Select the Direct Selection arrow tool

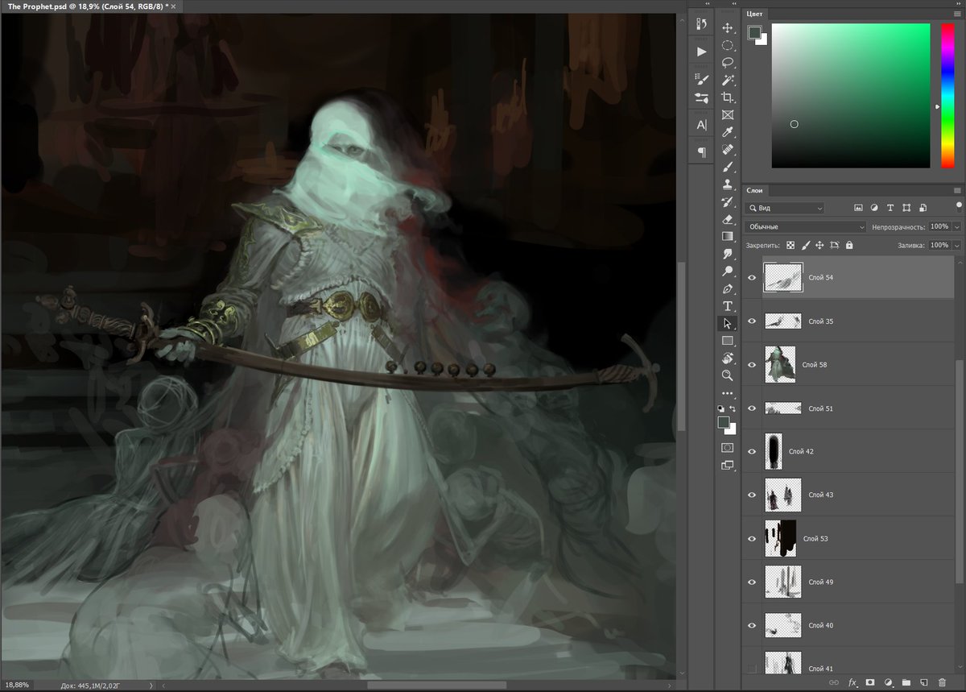pyautogui.click(x=728, y=323)
